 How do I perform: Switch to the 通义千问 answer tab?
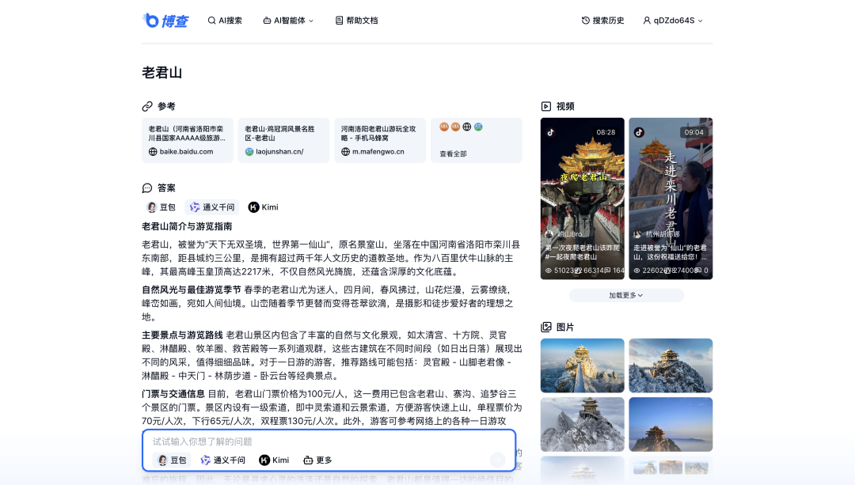(x=212, y=207)
